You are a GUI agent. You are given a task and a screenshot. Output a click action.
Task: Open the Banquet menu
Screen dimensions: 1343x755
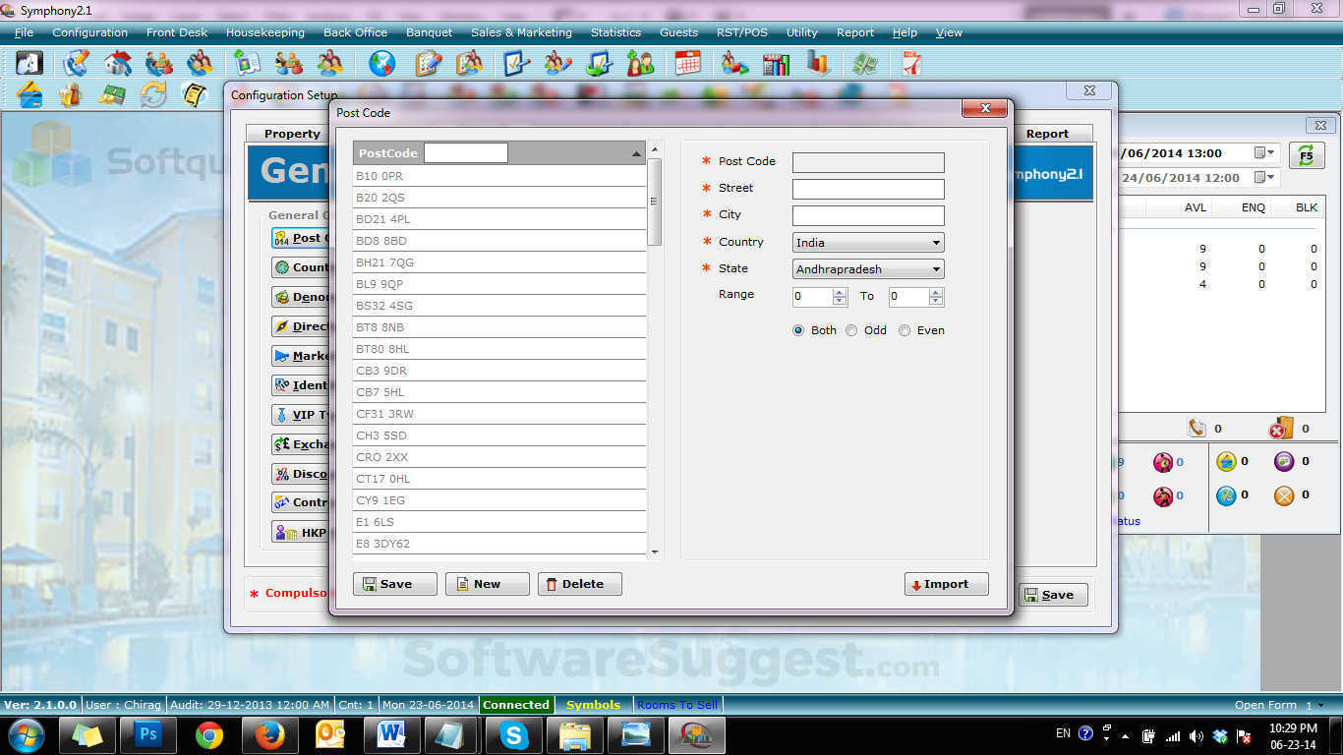pyautogui.click(x=430, y=32)
